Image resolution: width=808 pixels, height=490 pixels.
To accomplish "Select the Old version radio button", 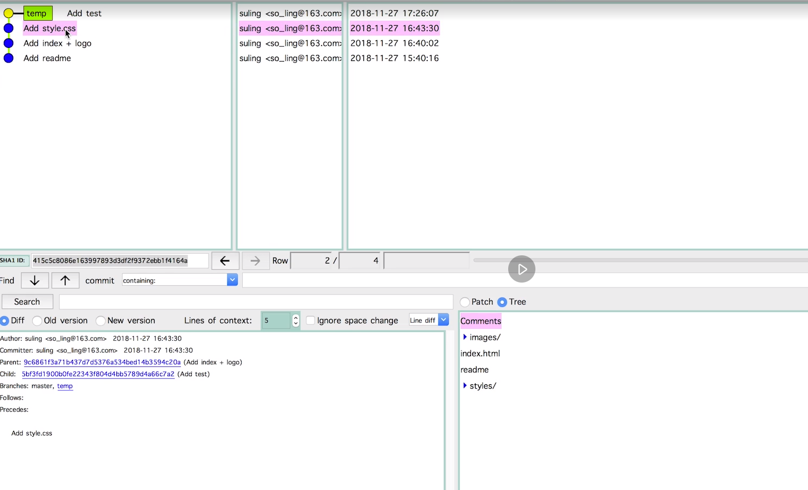I will point(37,321).
